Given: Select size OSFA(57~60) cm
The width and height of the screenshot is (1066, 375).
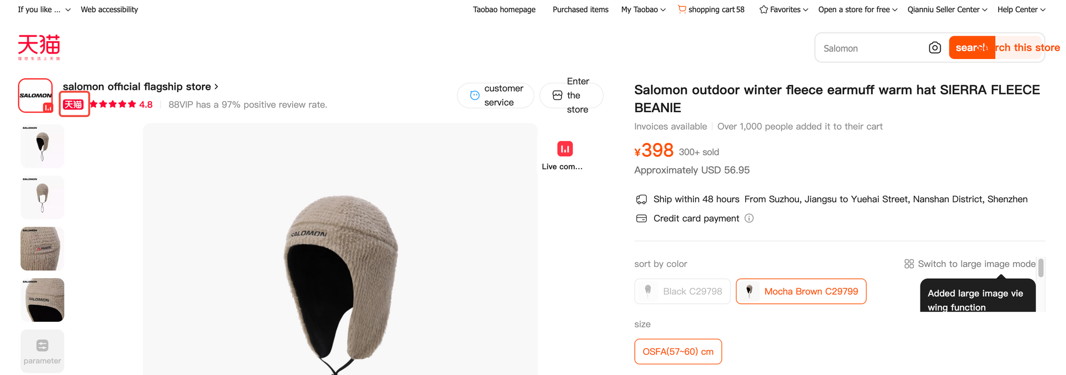Looking at the screenshot, I should [x=677, y=352].
